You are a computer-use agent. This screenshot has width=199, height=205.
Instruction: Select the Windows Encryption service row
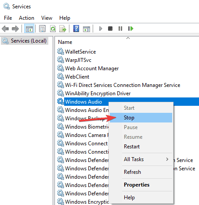[87, 202]
